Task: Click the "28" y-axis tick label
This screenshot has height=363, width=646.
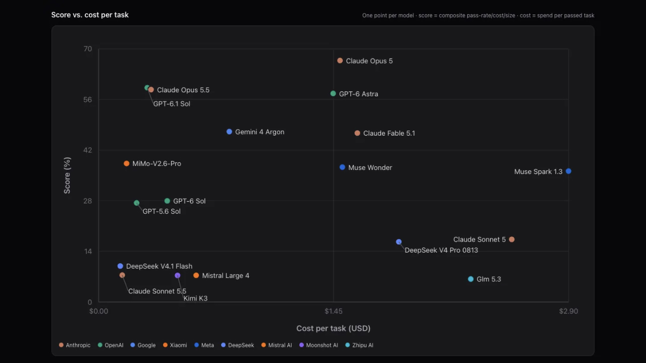Action: 88,201
